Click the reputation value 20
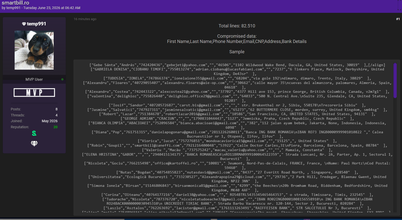The image size is (402, 220). tap(55, 127)
